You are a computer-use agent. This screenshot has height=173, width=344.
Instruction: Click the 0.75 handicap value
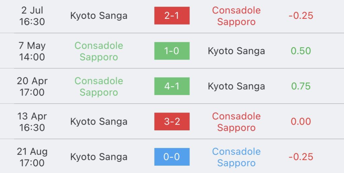pos(301,86)
